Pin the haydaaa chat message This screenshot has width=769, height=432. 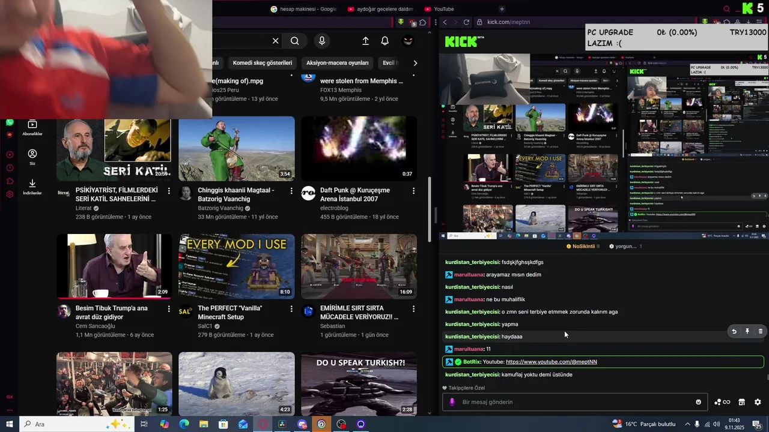tap(747, 331)
